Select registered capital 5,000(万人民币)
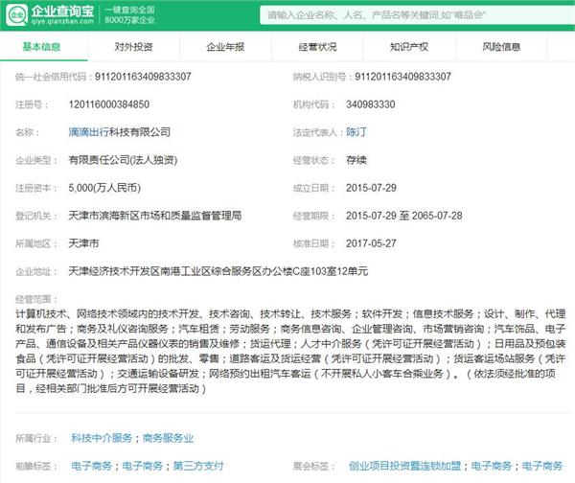This screenshot has height=483, width=575. point(104,188)
